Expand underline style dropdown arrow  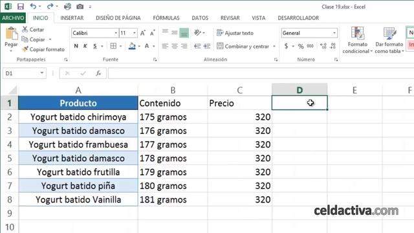pos(102,46)
